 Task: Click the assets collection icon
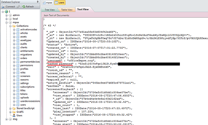[18, 37]
